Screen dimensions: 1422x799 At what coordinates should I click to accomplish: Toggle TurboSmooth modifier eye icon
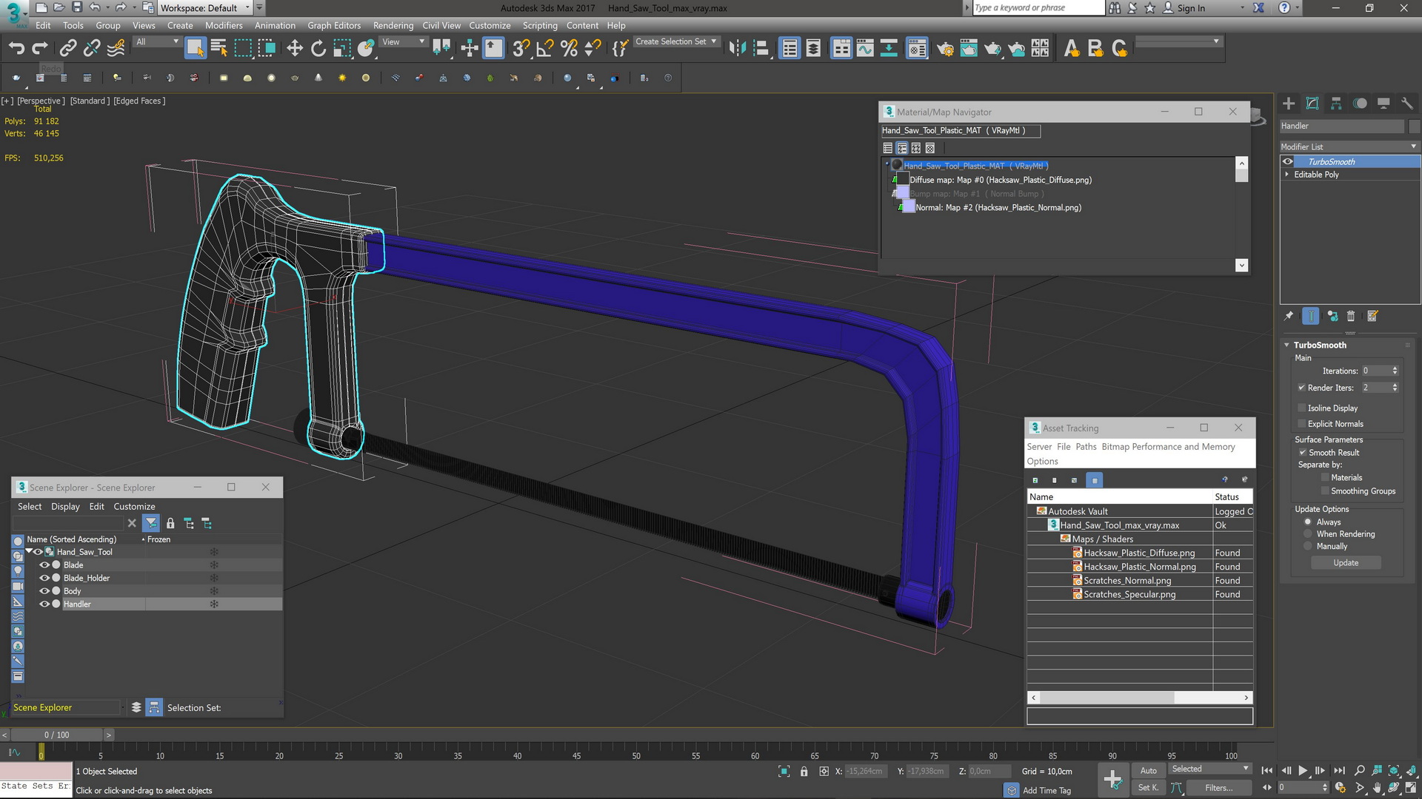[x=1288, y=161]
